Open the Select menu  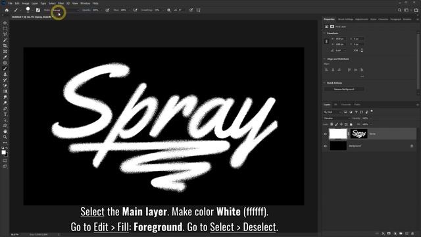coord(52,3)
